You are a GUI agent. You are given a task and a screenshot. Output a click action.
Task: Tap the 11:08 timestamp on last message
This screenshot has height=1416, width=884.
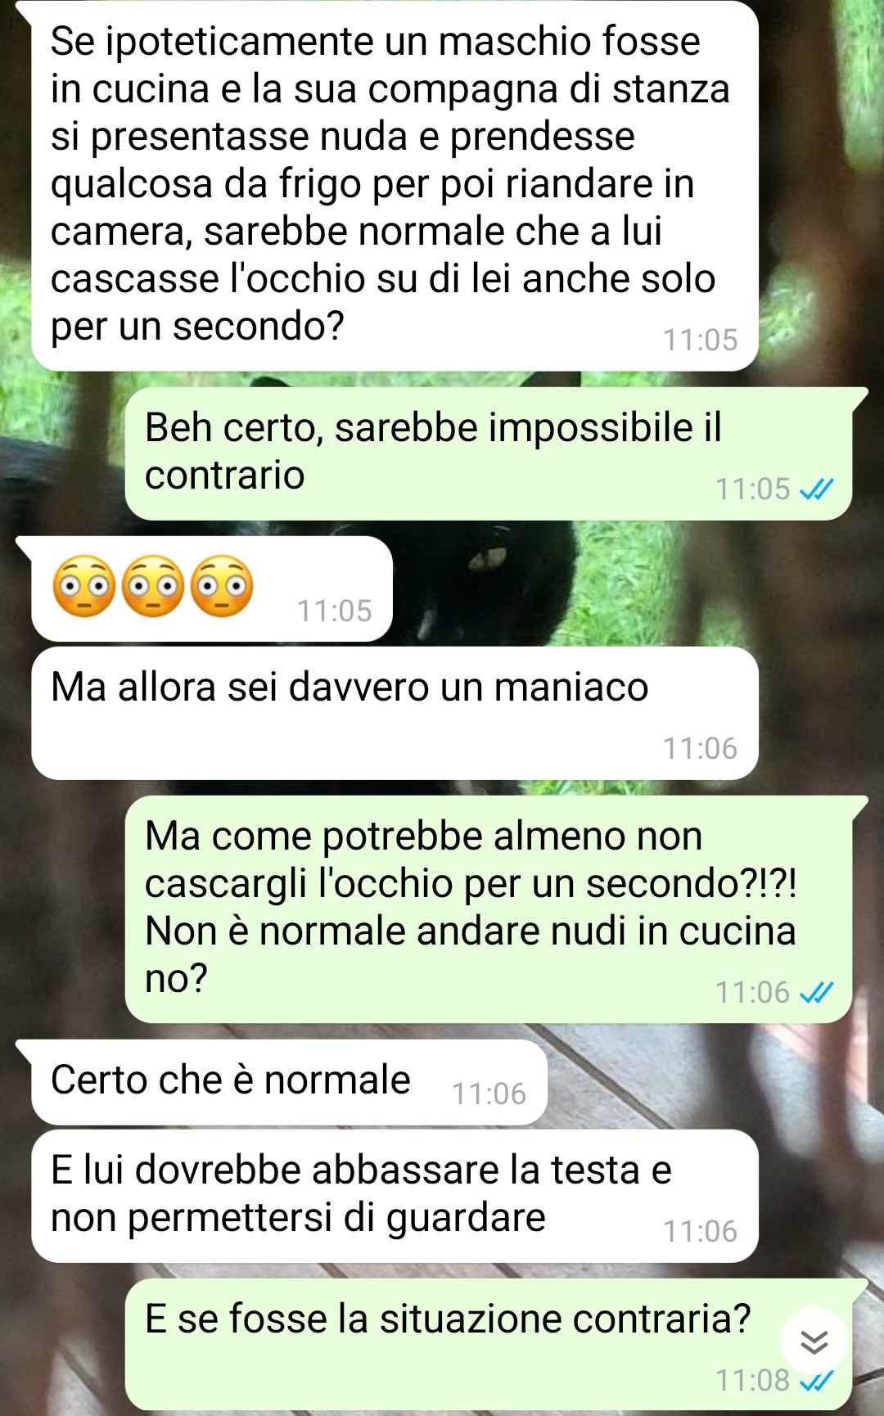752,1380
